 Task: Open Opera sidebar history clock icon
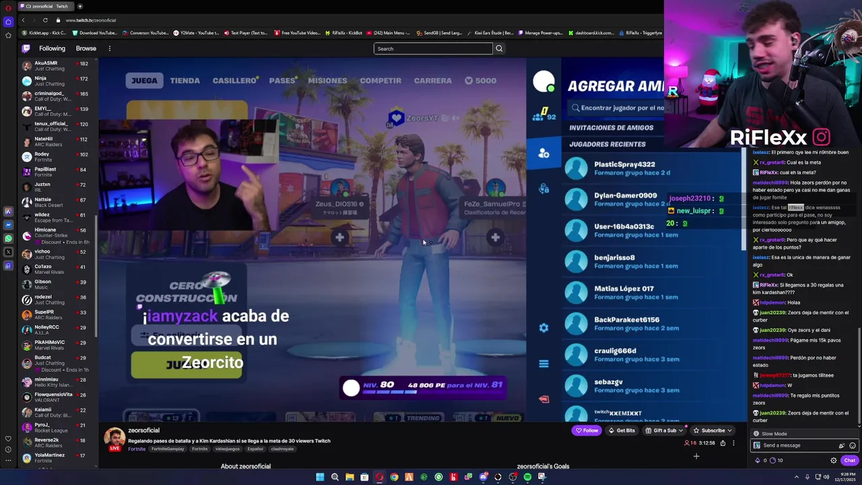click(x=8, y=449)
